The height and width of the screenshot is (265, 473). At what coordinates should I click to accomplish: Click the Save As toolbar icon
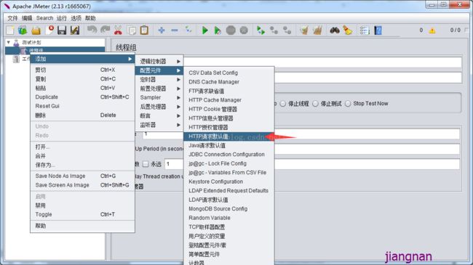[74, 30]
